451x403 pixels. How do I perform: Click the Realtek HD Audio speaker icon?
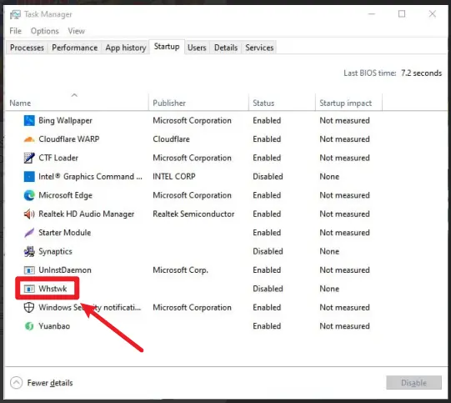point(29,214)
